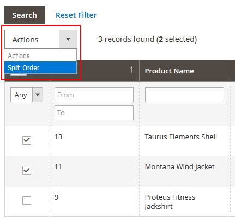Click the Actions dropdown arrow
The width and height of the screenshot is (235, 217).
[x=68, y=39]
